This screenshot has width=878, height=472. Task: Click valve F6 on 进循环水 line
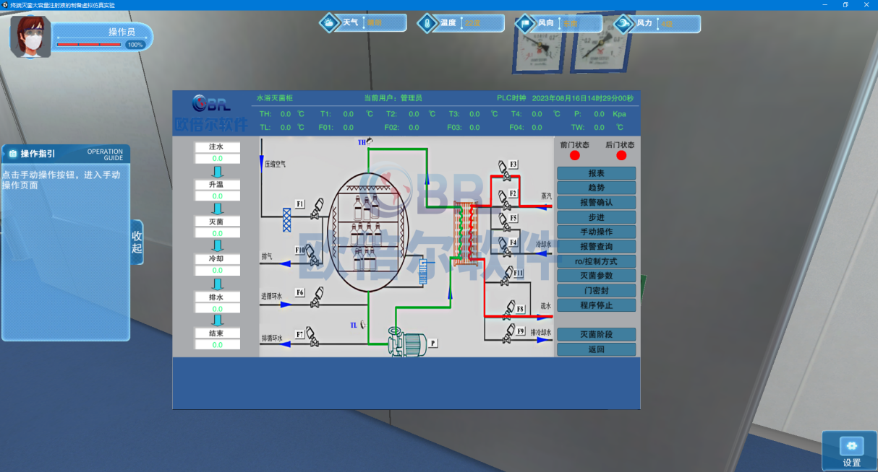(x=316, y=299)
